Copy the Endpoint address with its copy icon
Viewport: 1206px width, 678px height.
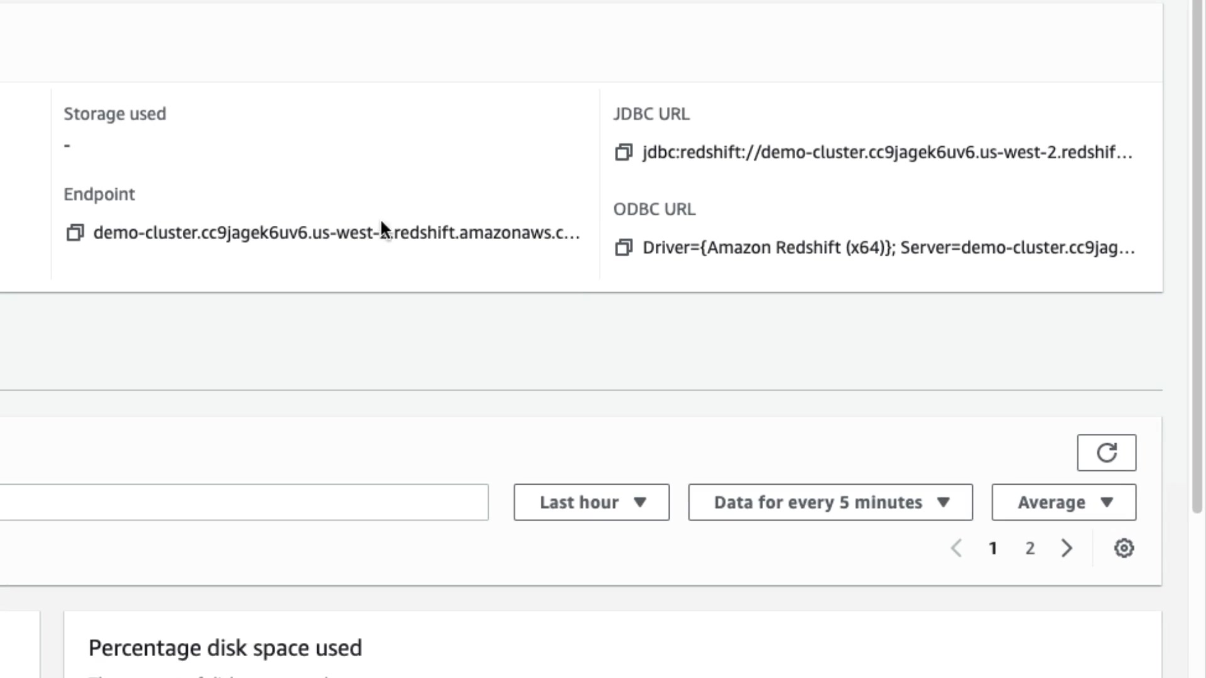(x=75, y=233)
